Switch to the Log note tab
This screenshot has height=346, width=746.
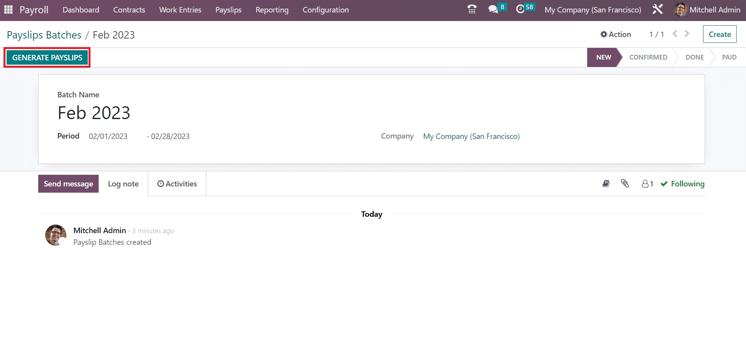coord(123,184)
